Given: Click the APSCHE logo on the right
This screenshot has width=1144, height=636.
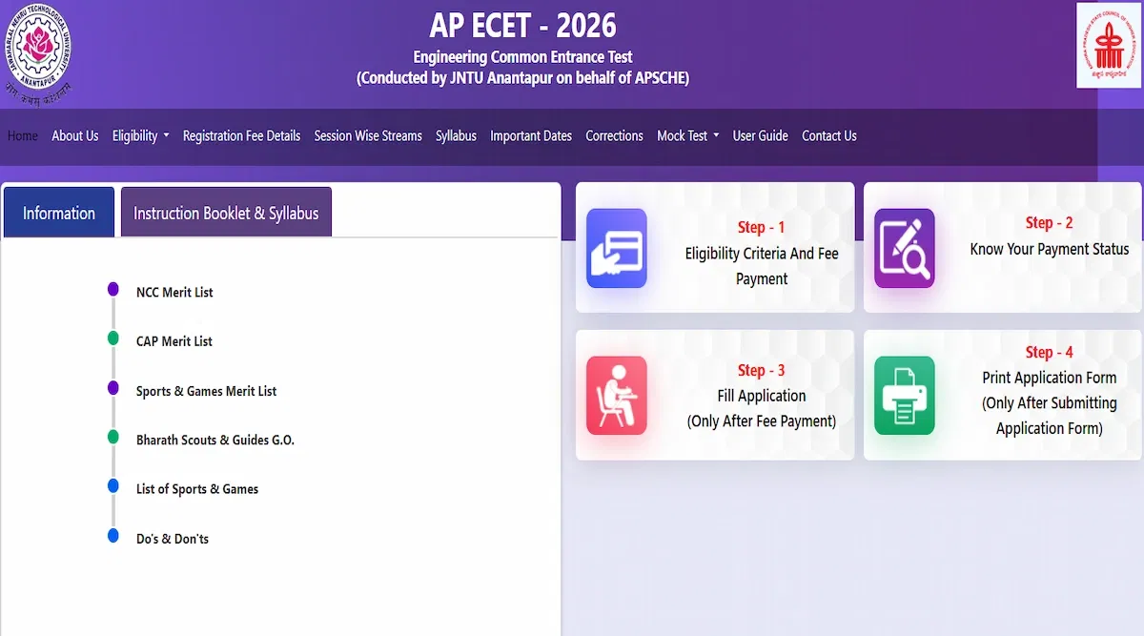Looking at the screenshot, I should pos(1110,44).
